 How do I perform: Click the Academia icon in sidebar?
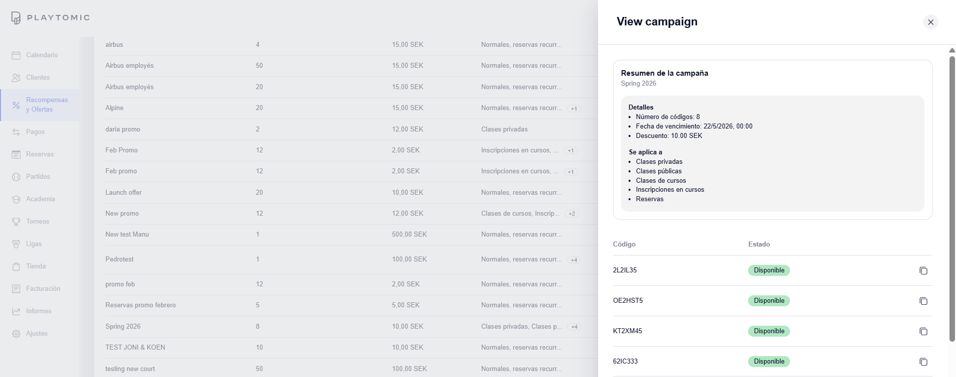(16, 199)
